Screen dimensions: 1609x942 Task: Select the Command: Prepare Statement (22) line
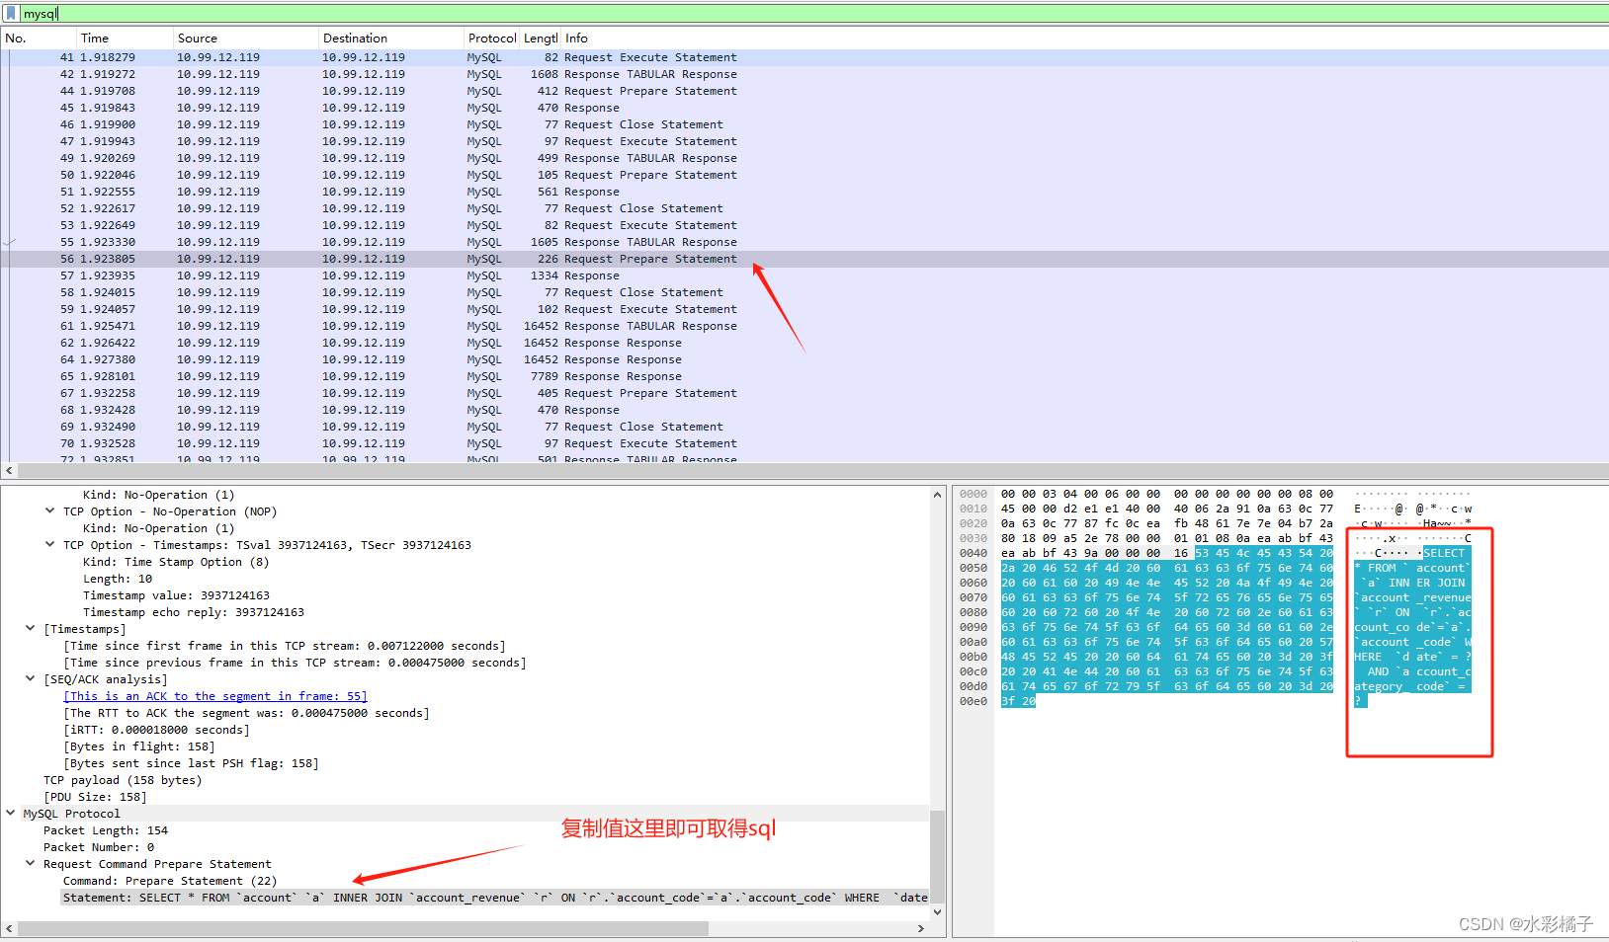pyautogui.click(x=170, y=881)
